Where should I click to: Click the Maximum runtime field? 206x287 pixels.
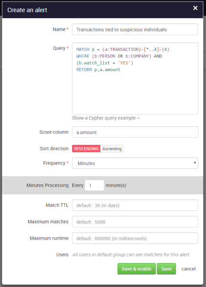point(135,238)
